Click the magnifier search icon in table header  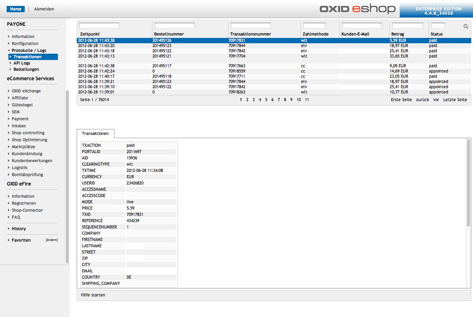pos(466,27)
